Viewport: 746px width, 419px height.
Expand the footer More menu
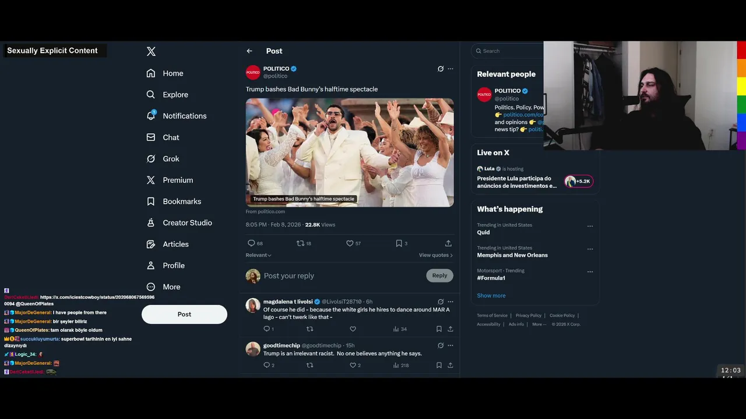[x=539, y=324]
